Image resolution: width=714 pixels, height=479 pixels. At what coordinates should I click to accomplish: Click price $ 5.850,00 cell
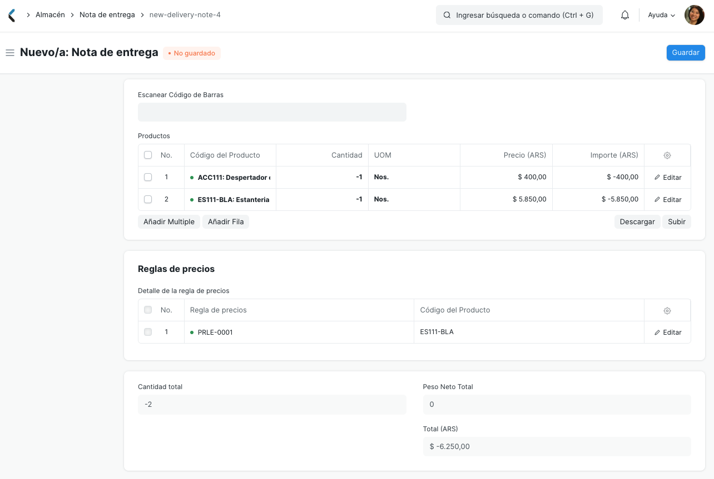click(x=506, y=200)
